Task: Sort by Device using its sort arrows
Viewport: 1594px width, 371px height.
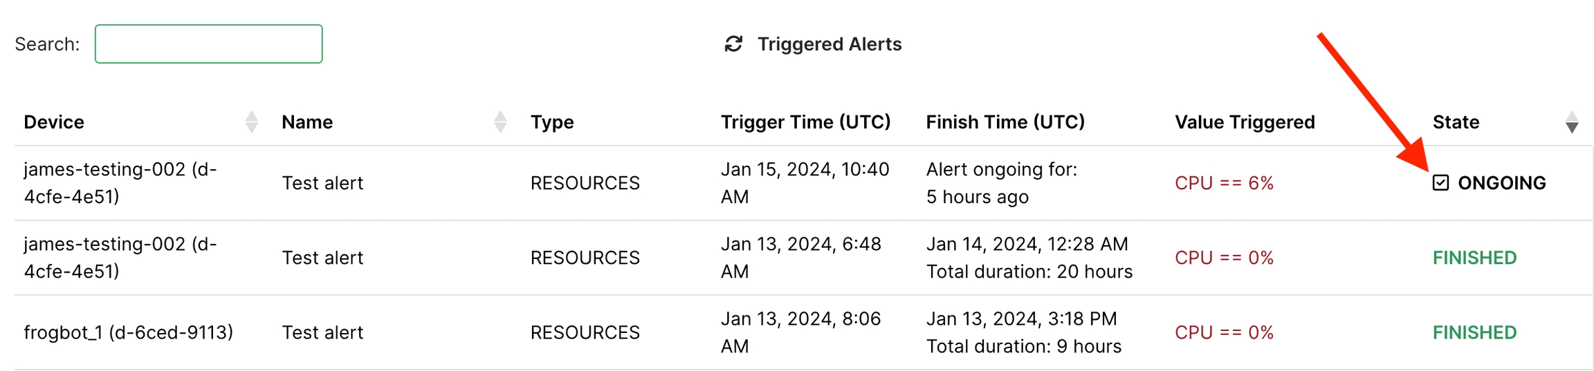Action: pos(252,122)
